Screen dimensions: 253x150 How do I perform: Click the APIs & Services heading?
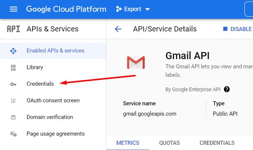click(x=52, y=29)
